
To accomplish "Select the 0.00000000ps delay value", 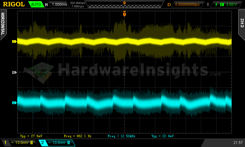I will (x=187, y=5).
